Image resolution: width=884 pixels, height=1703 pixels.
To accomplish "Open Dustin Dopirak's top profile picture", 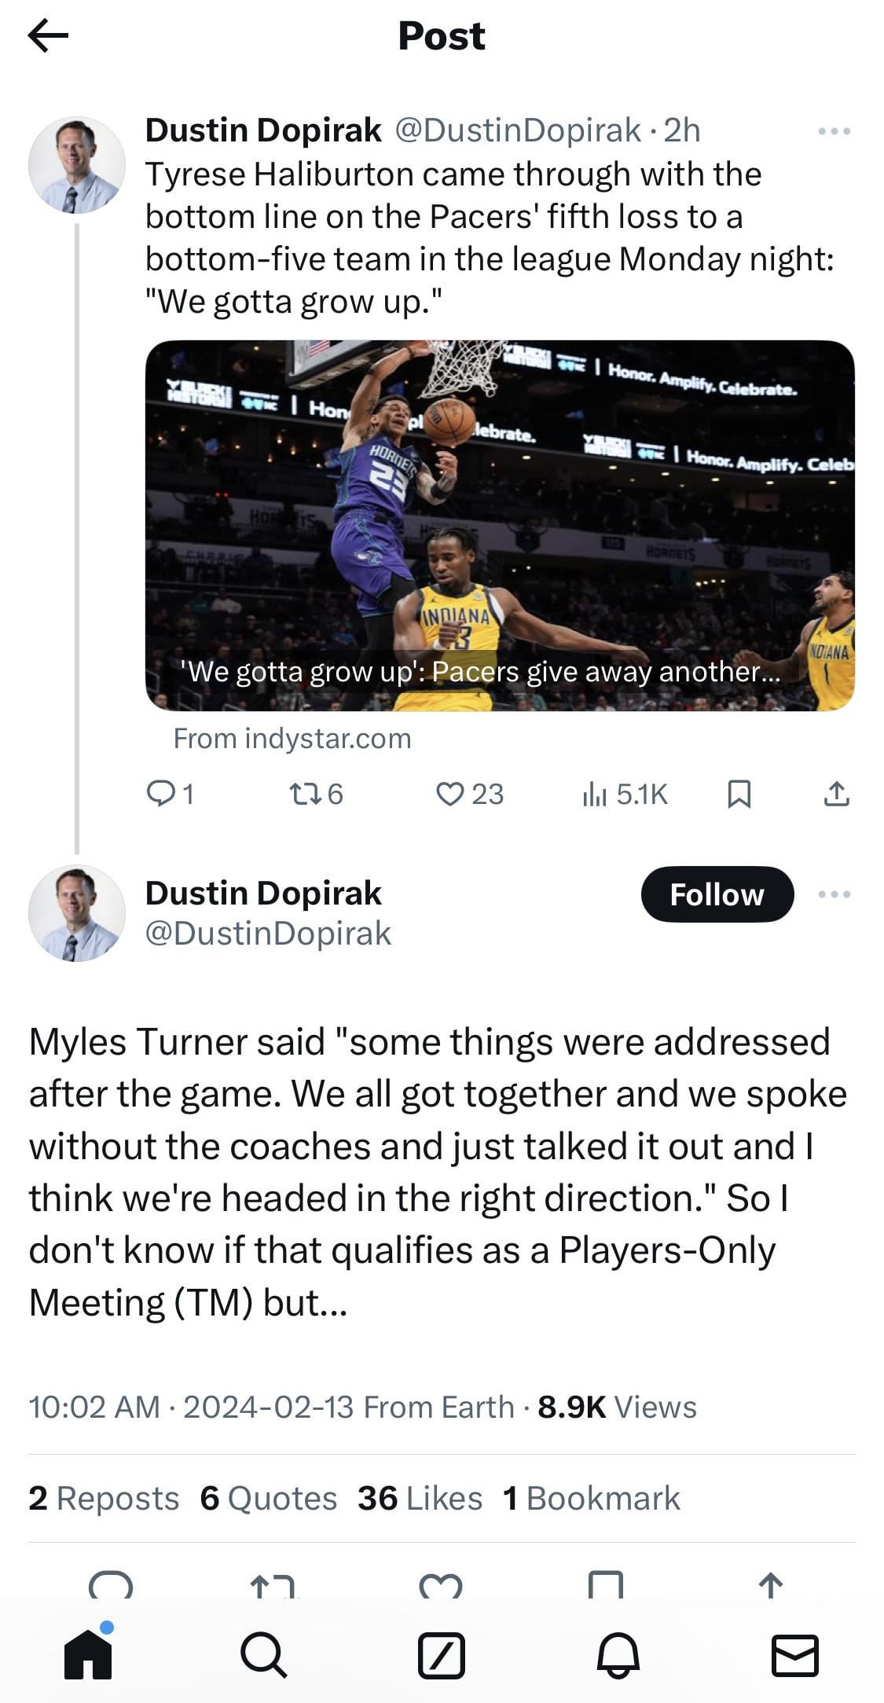I will (x=76, y=165).
